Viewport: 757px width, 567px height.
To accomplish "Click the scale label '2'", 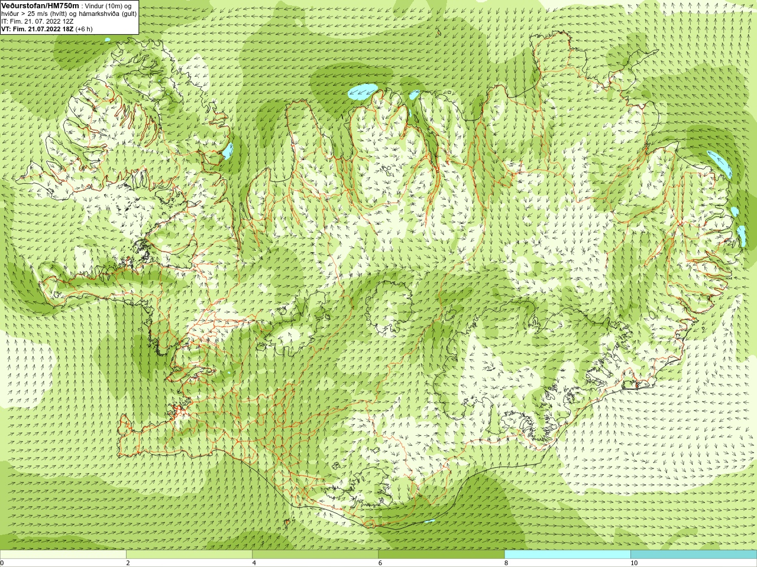I will [128, 563].
